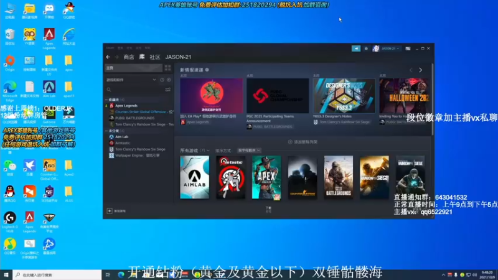Open the Origin desktop icon
This screenshot has height=280, width=498.
10,63
